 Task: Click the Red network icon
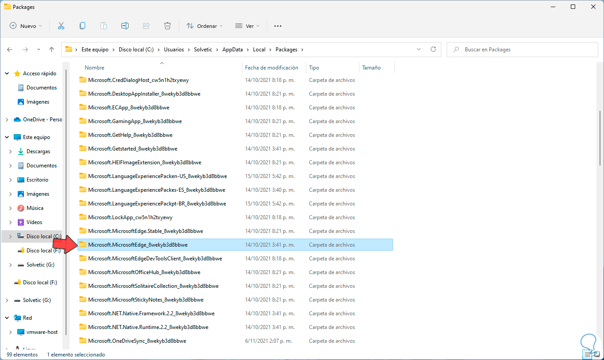click(17, 318)
